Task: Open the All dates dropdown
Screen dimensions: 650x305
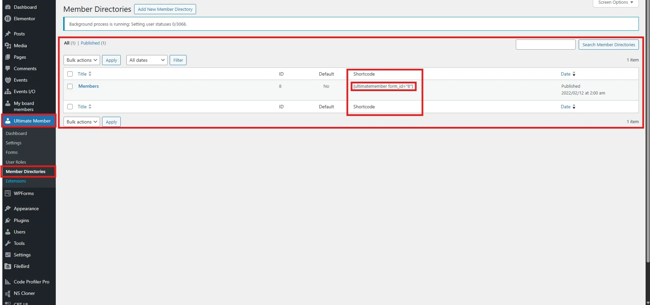Action: (147, 60)
